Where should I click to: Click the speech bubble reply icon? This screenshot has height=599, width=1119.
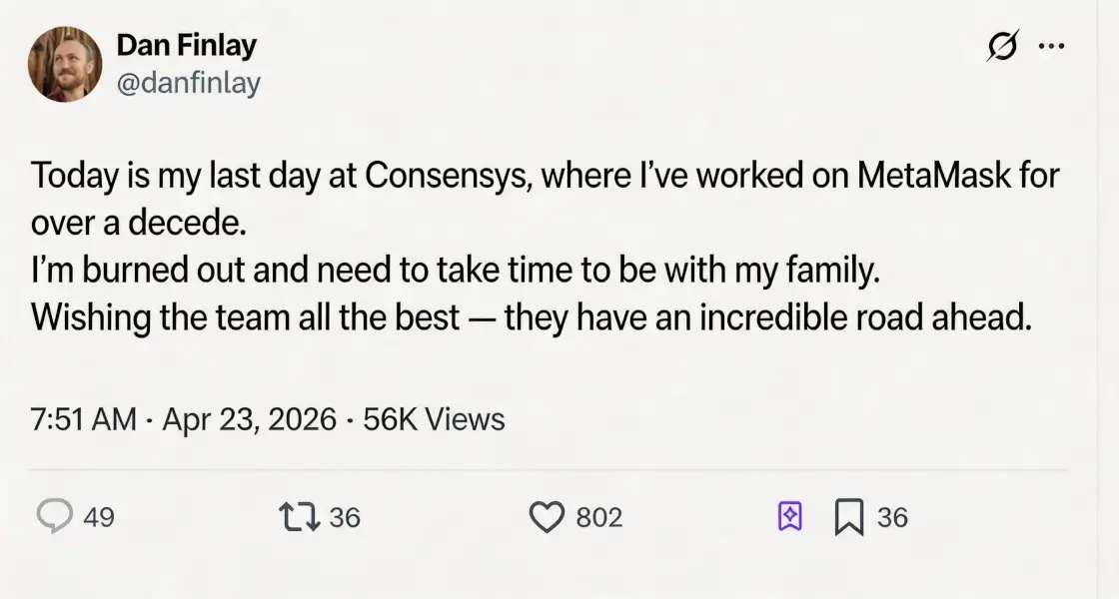point(54,516)
